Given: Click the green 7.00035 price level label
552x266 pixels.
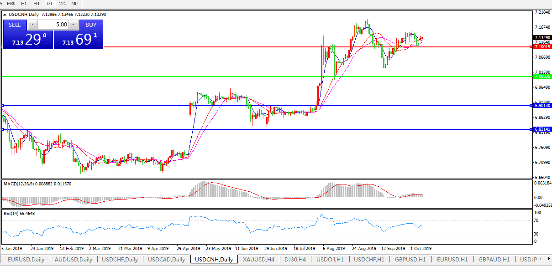Looking at the screenshot, I should pos(542,77).
